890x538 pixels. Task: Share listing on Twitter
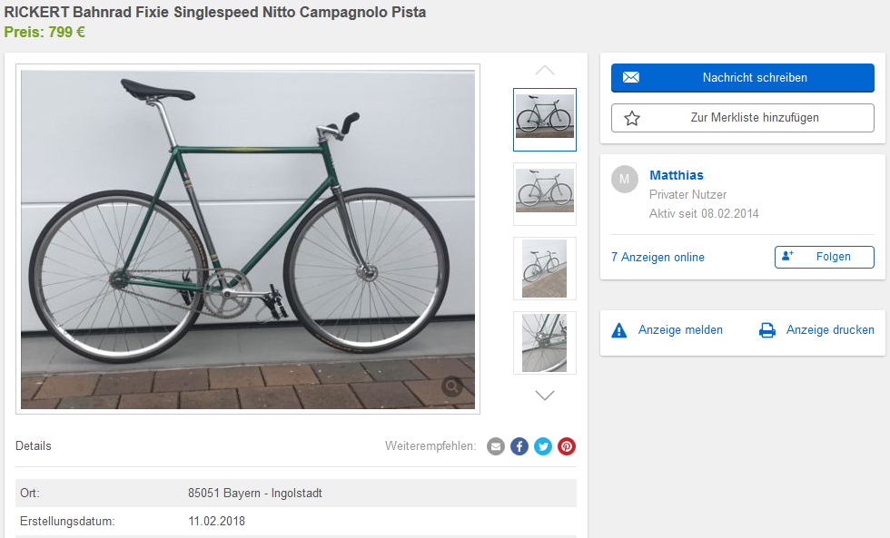(543, 446)
